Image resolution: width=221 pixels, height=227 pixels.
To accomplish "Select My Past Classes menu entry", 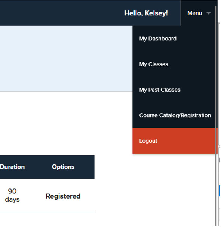I will tap(160, 90).
